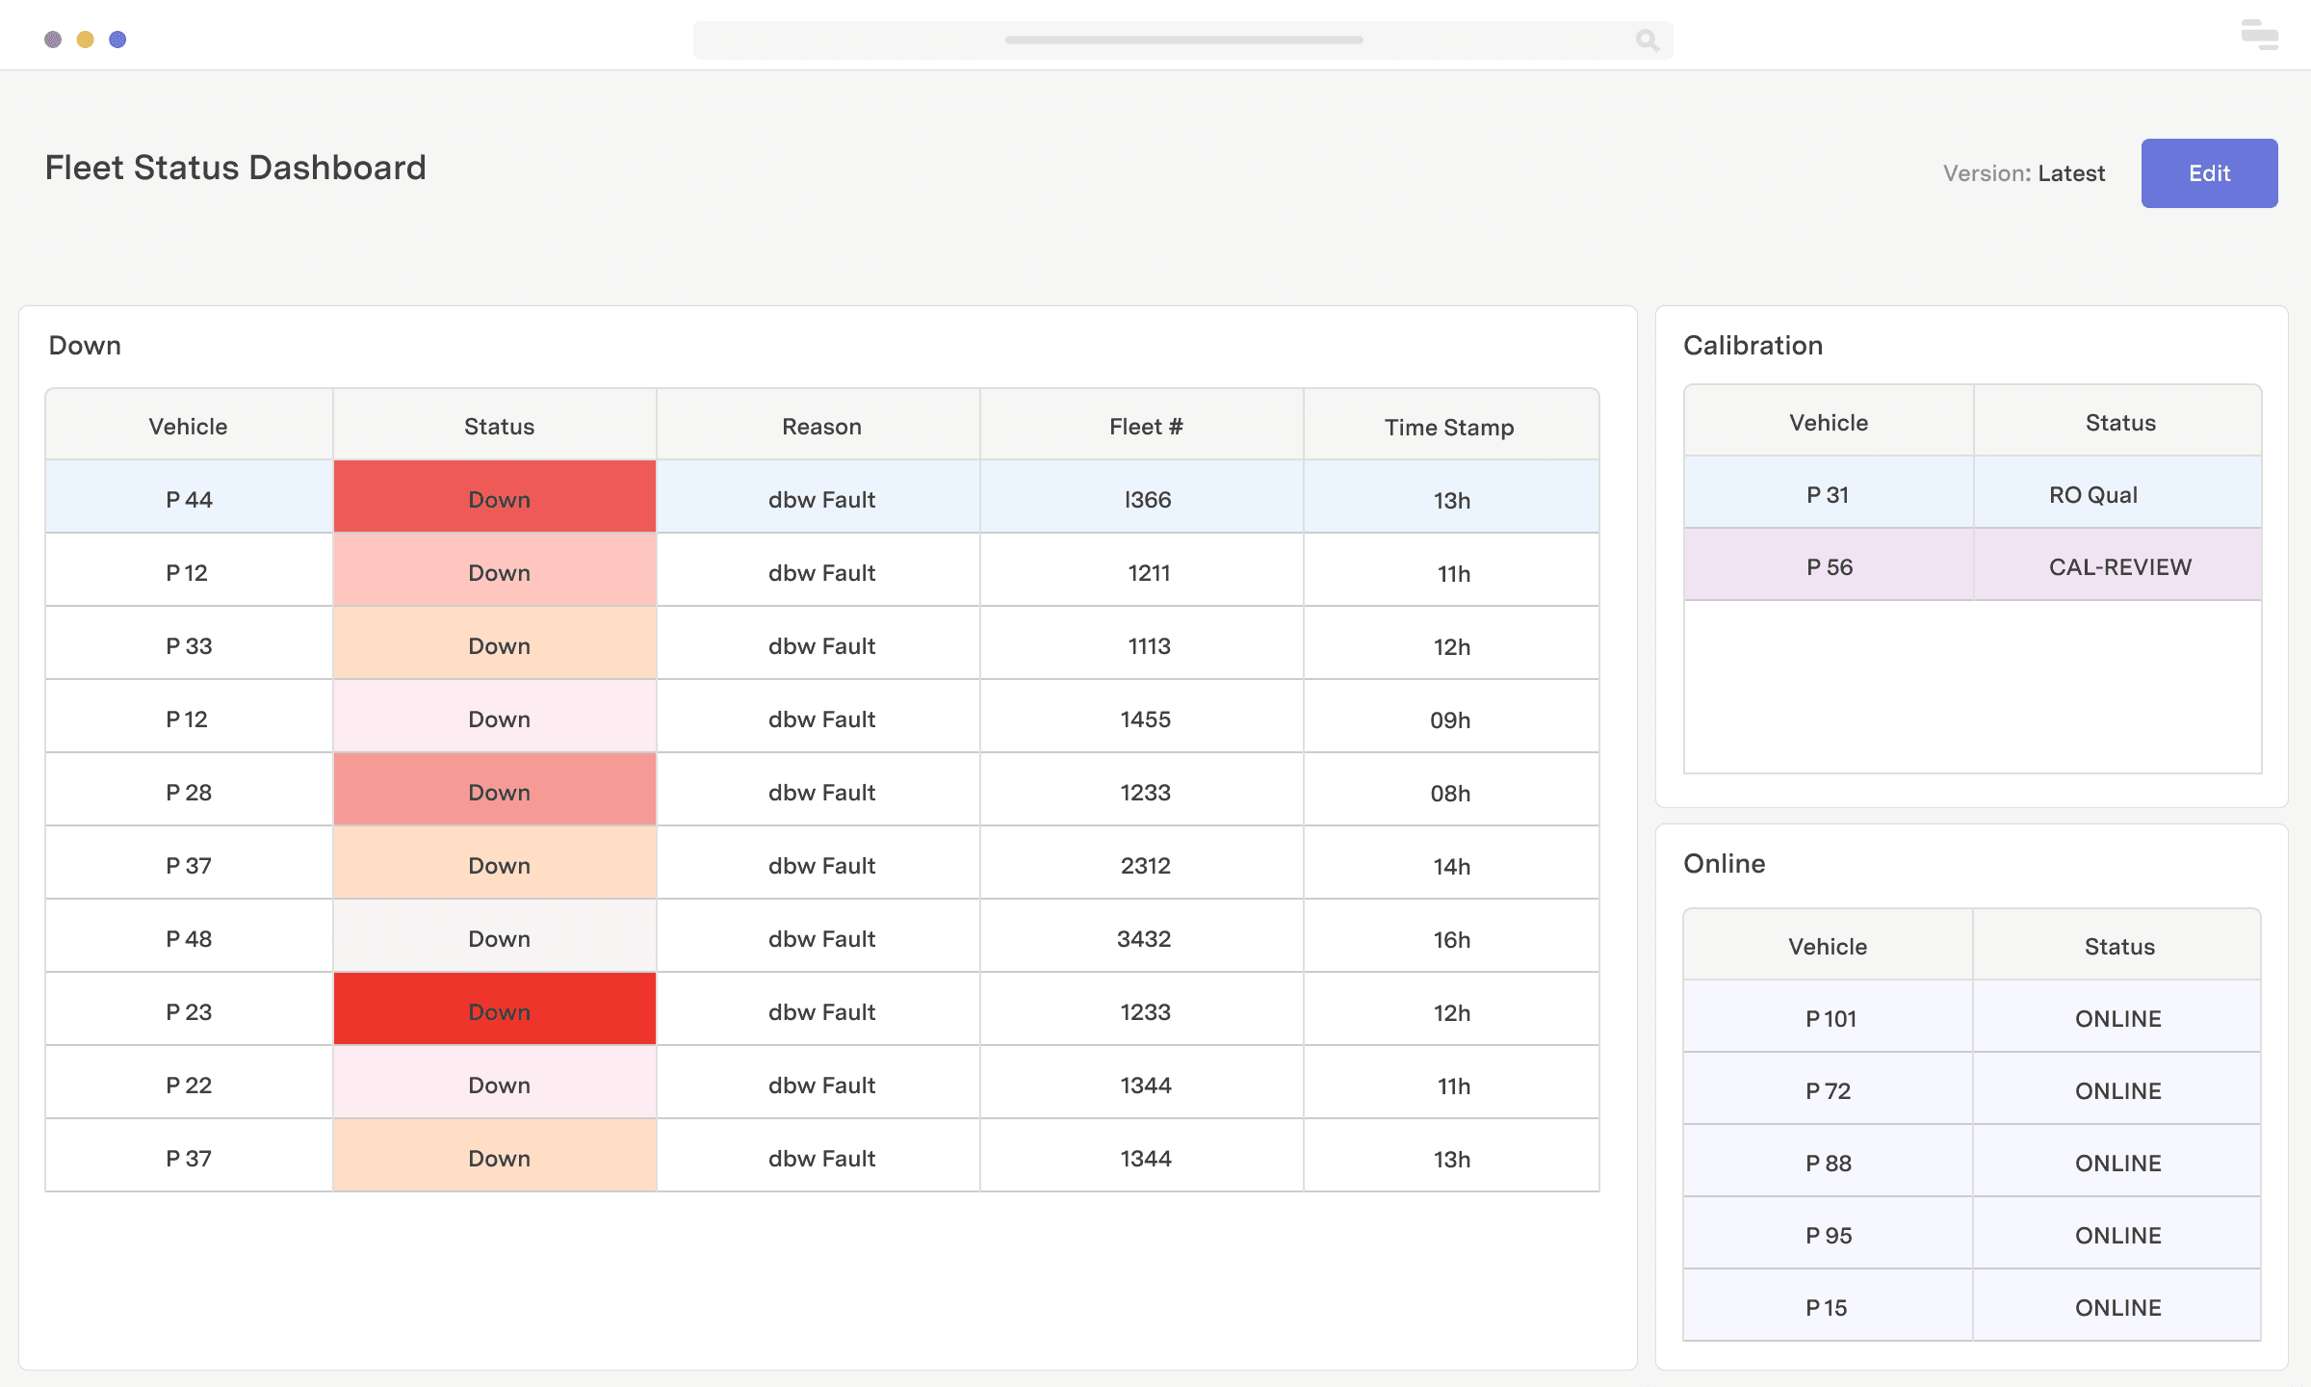The image size is (2311, 1387).
Task: Switch to the Online panel
Action: pos(1724,863)
